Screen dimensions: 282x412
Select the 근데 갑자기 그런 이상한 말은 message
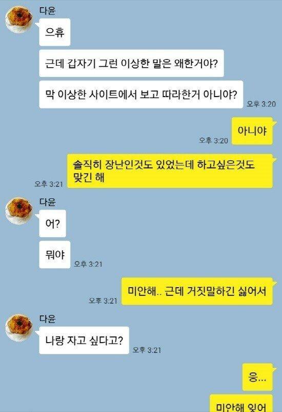tap(131, 63)
